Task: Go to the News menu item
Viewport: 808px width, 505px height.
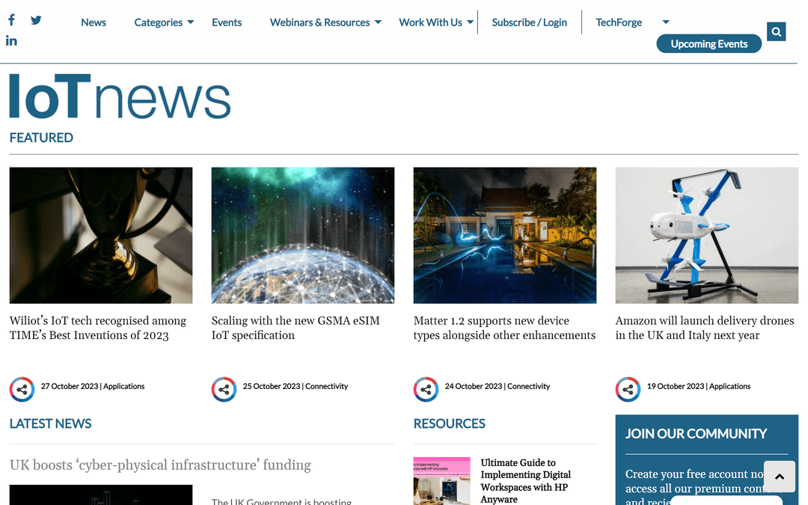Action: [x=94, y=22]
